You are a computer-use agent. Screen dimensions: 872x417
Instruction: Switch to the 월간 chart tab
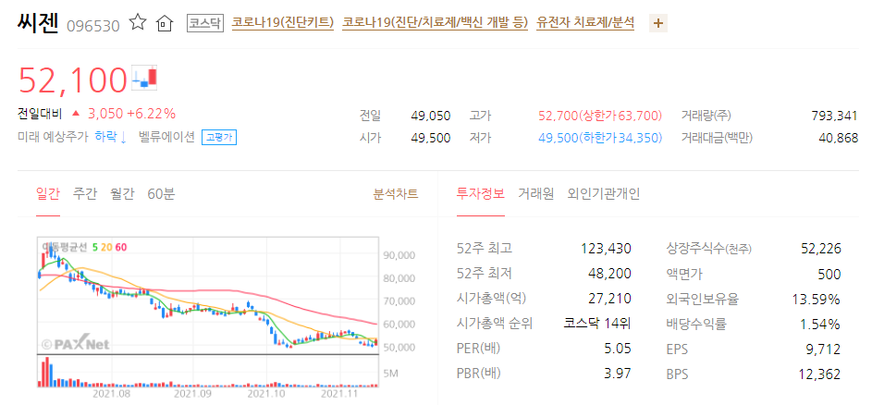pyautogui.click(x=122, y=194)
